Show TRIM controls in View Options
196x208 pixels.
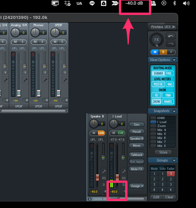[168, 95]
